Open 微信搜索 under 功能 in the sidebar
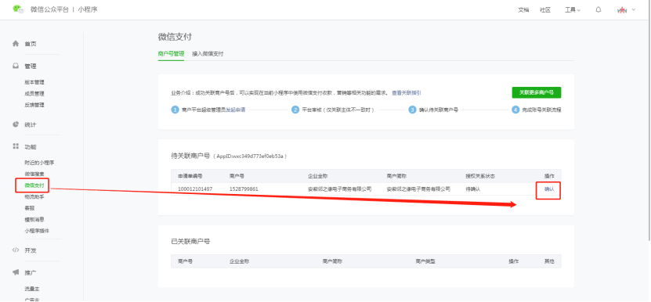The image size is (651, 302). tap(34, 174)
